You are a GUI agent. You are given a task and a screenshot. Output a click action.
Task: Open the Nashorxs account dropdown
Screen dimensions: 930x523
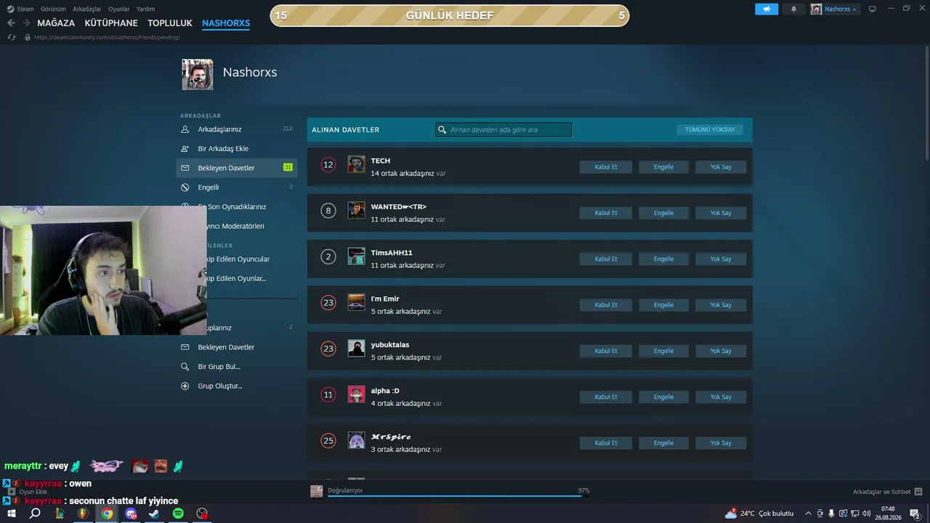tap(834, 9)
